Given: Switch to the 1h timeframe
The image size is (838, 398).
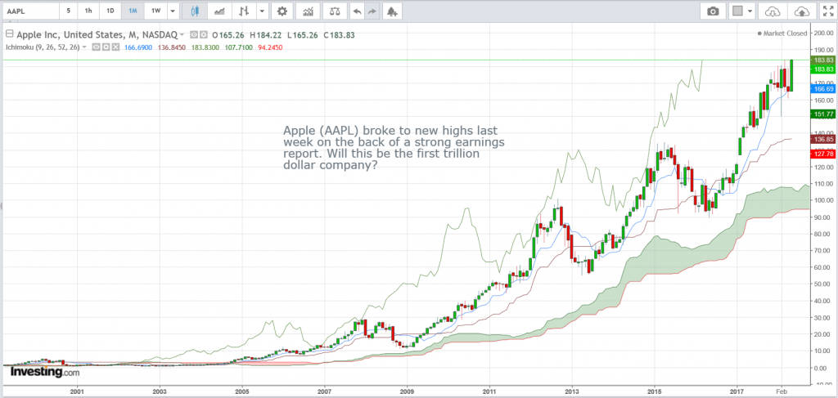Looking at the screenshot, I should [88, 11].
